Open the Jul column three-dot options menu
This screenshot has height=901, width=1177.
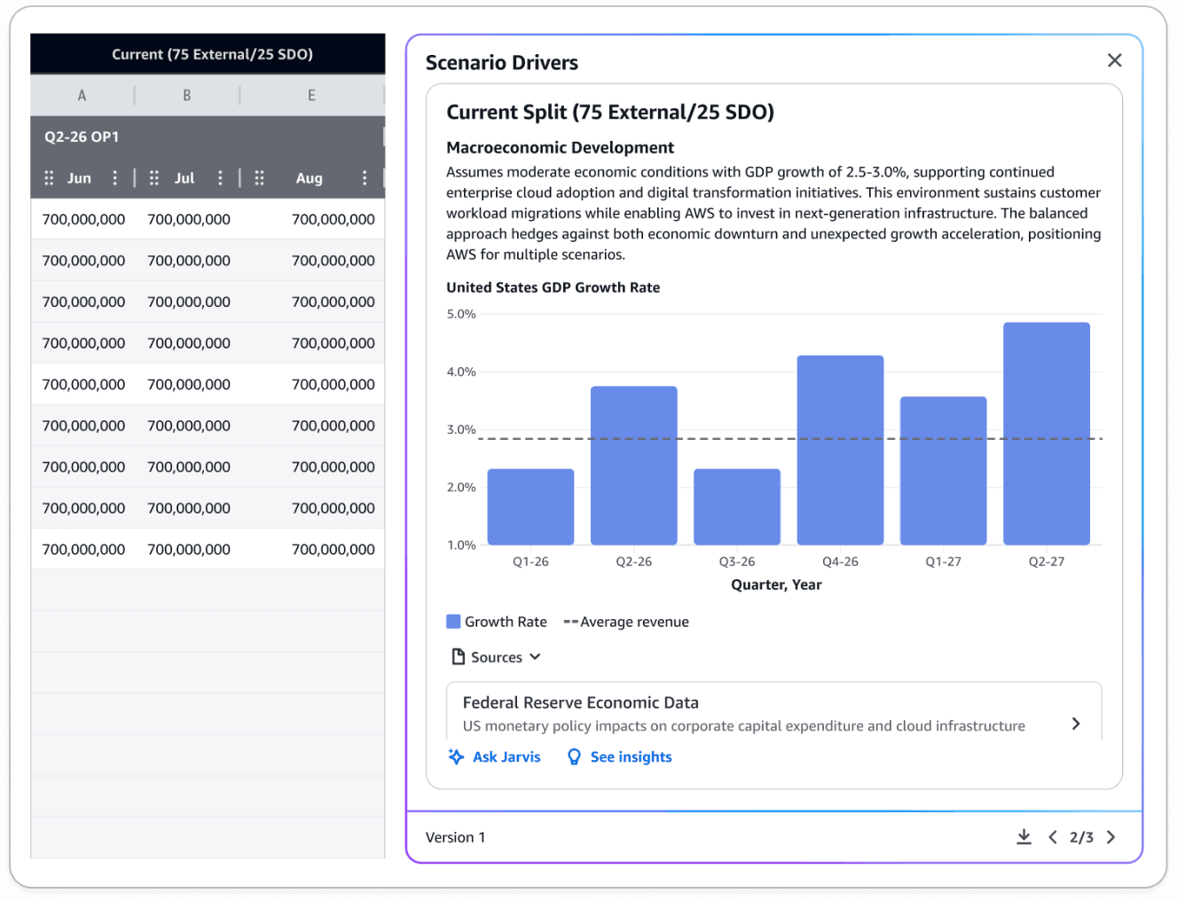(220, 177)
